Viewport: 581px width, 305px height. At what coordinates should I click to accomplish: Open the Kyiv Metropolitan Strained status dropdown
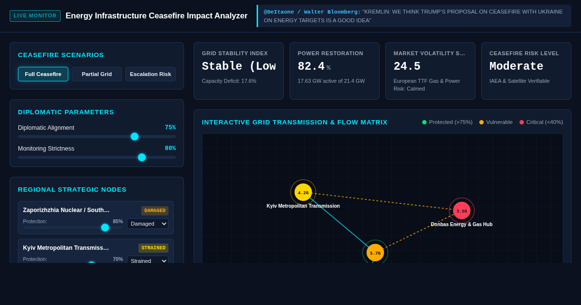tap(148, 260)
